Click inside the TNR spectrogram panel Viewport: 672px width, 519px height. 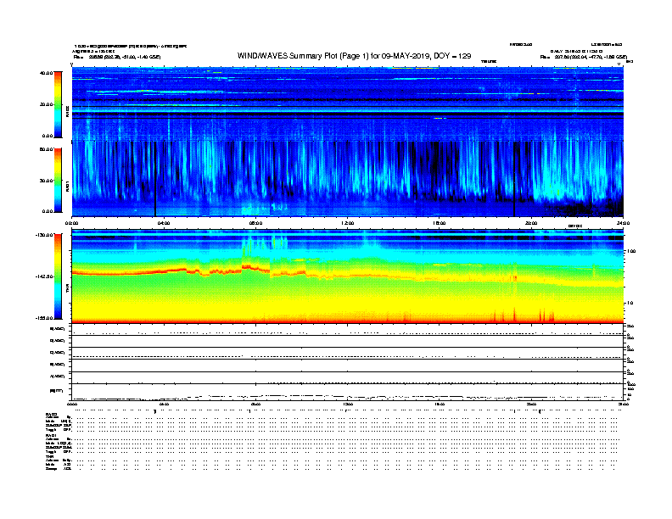[x=348, y=276]
